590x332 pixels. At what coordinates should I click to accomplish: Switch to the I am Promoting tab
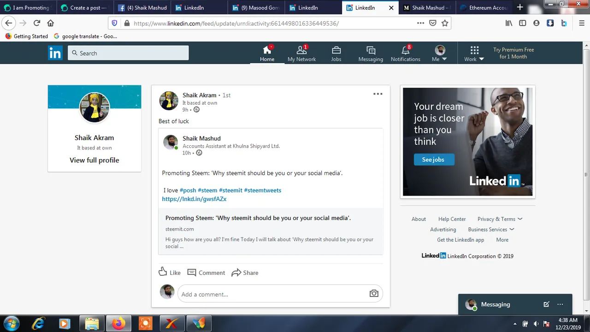(28, 8)
